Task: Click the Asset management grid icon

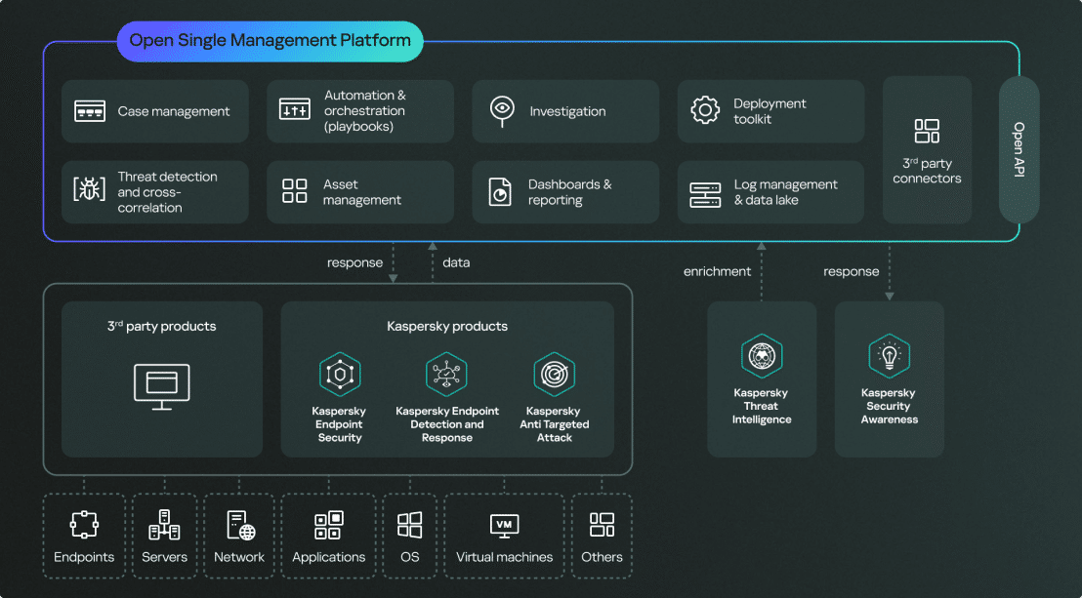Action: [x=295, y=191]
